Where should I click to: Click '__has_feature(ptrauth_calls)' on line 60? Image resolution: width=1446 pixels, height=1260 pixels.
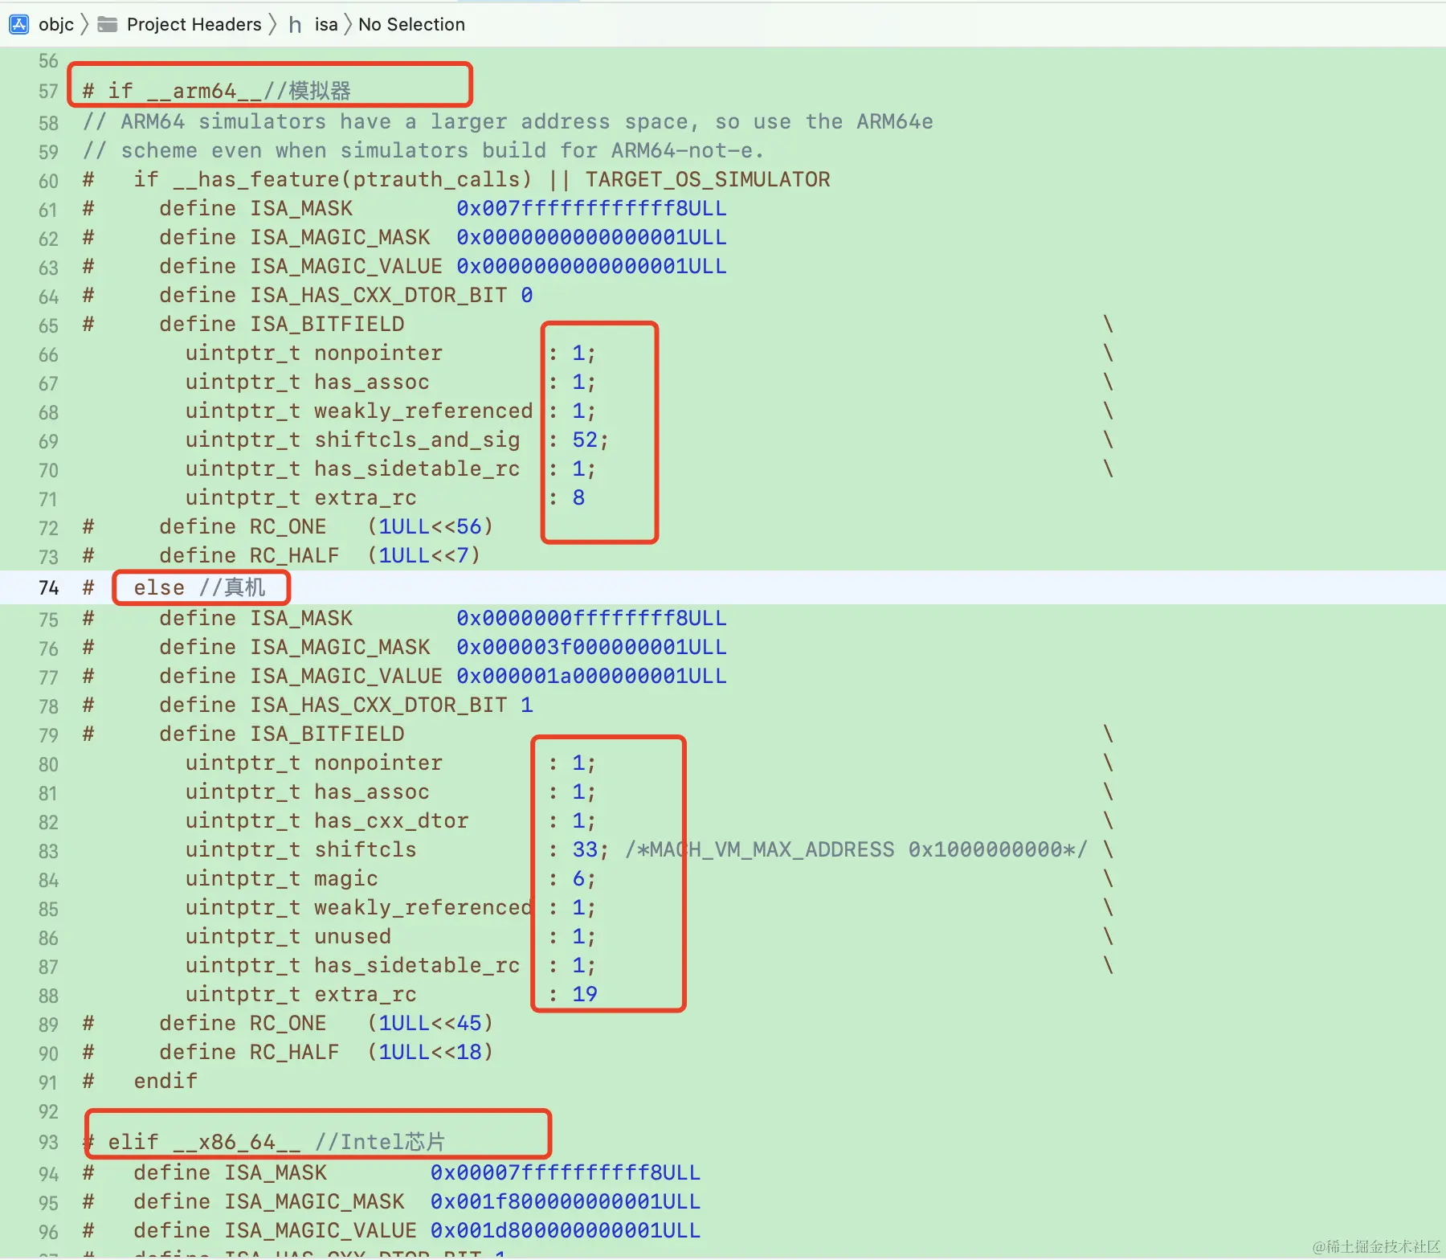[353, 179]
